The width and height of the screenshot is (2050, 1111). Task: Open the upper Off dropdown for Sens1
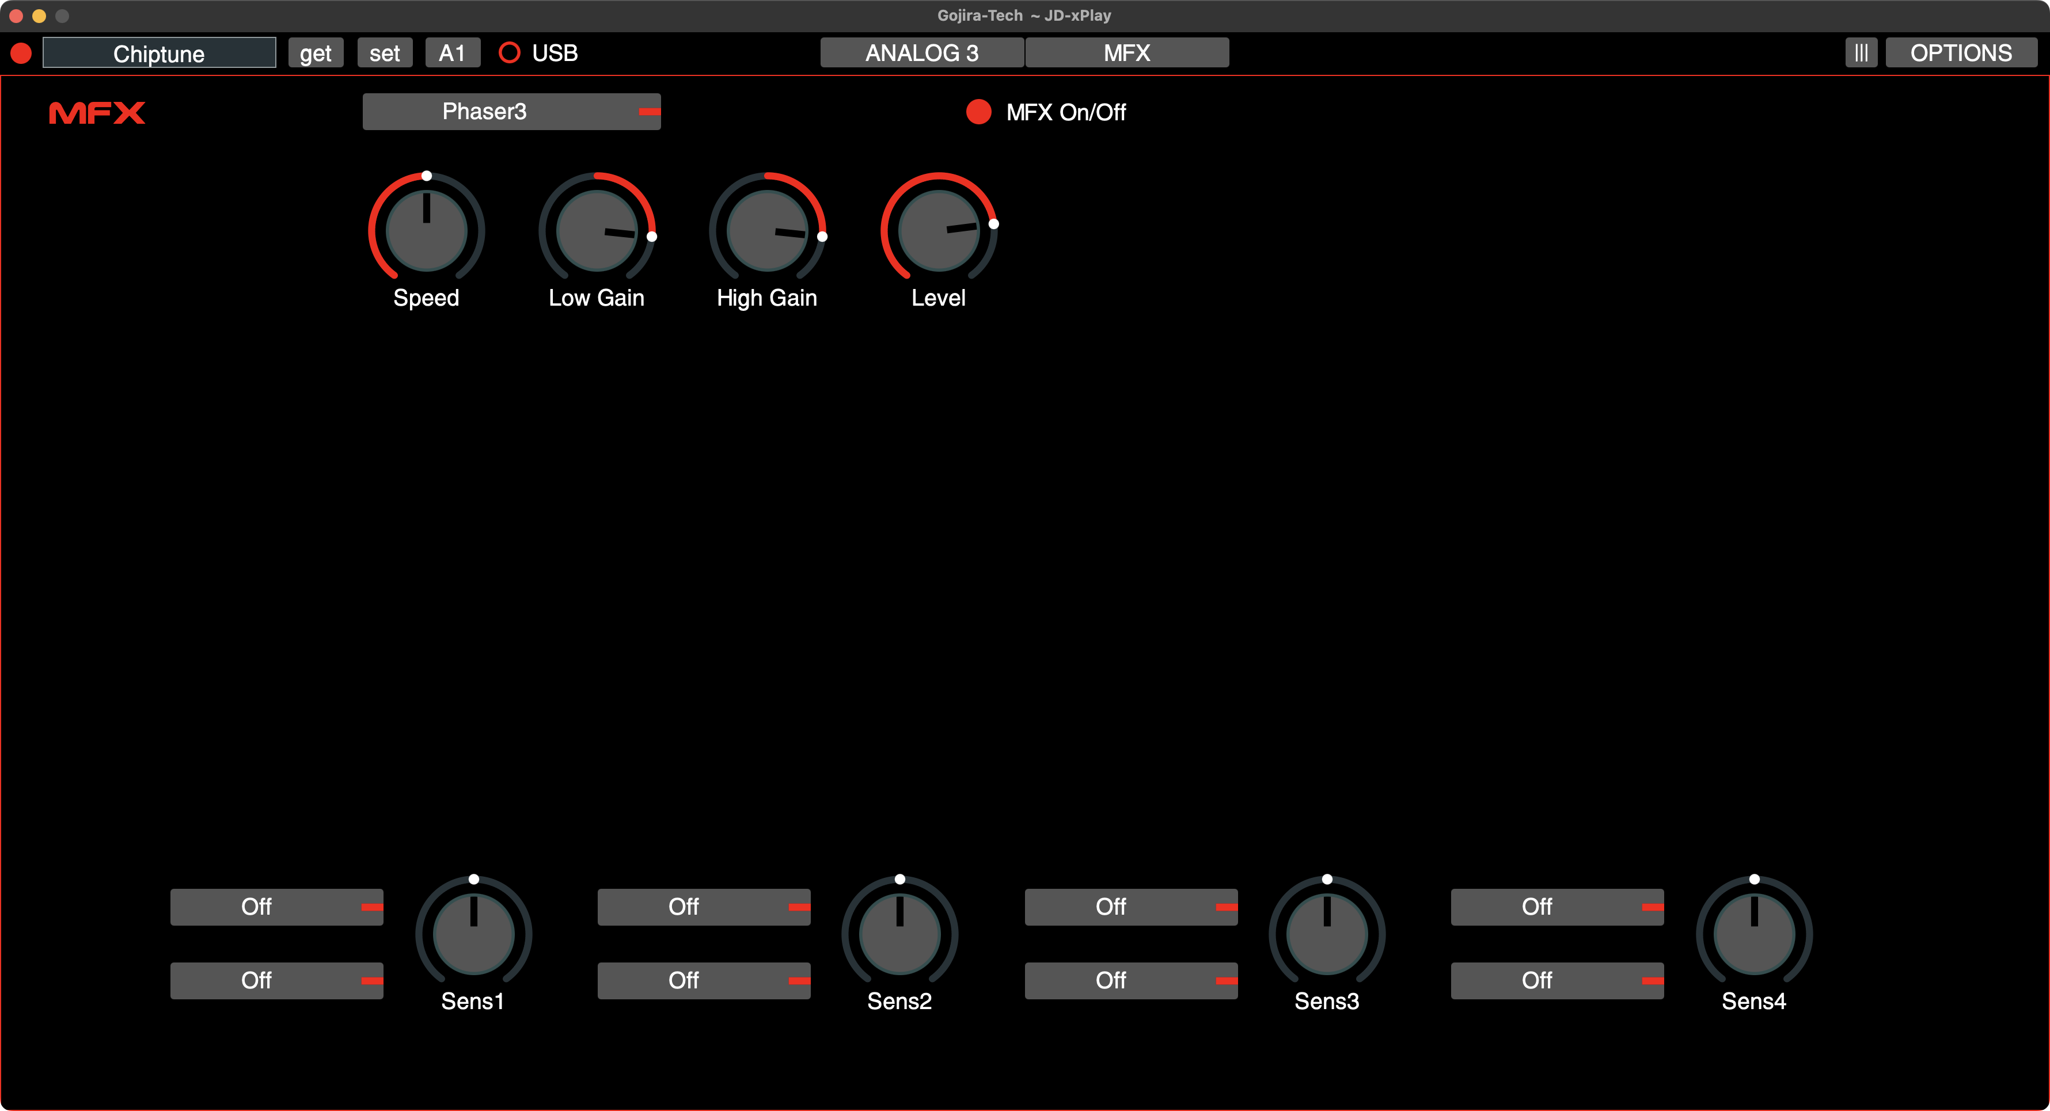pyautogui.click(x=277, y=907)
